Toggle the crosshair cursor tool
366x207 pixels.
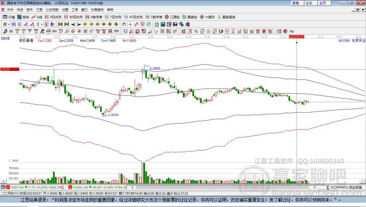click(130, 24)
